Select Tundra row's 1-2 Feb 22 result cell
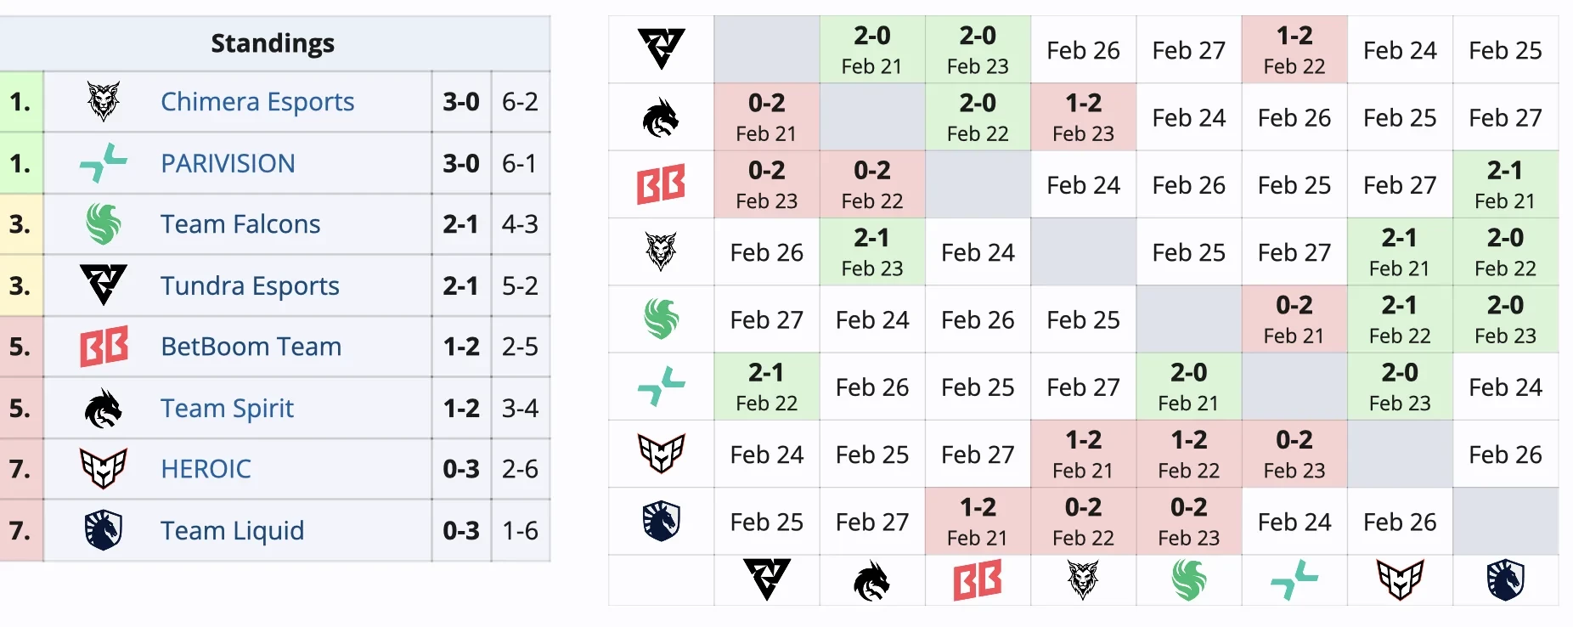 [x=1294, y=49]
